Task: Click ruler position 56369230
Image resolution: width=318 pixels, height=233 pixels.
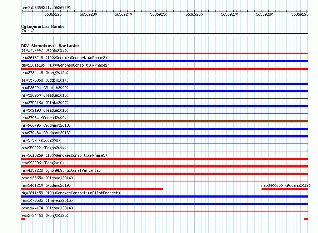Action: (x=88, y=14)
